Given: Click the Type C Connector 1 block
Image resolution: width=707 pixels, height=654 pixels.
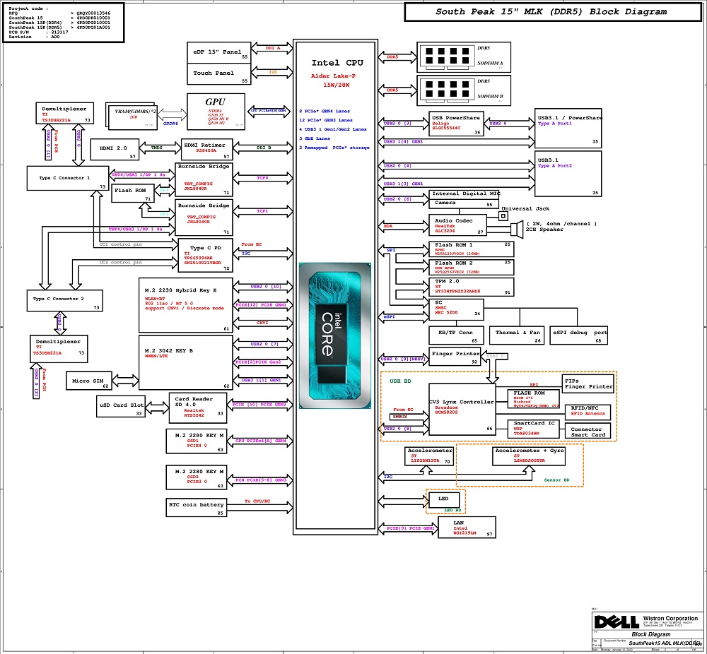Looking at the screenshot, I should tap(68, 179).
